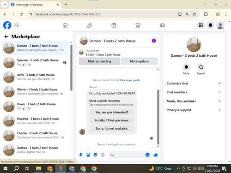This screenshot has height=173, width=231.
Task: Send quick reply 'Yes, are you interested?'
Action: [112, 112]
